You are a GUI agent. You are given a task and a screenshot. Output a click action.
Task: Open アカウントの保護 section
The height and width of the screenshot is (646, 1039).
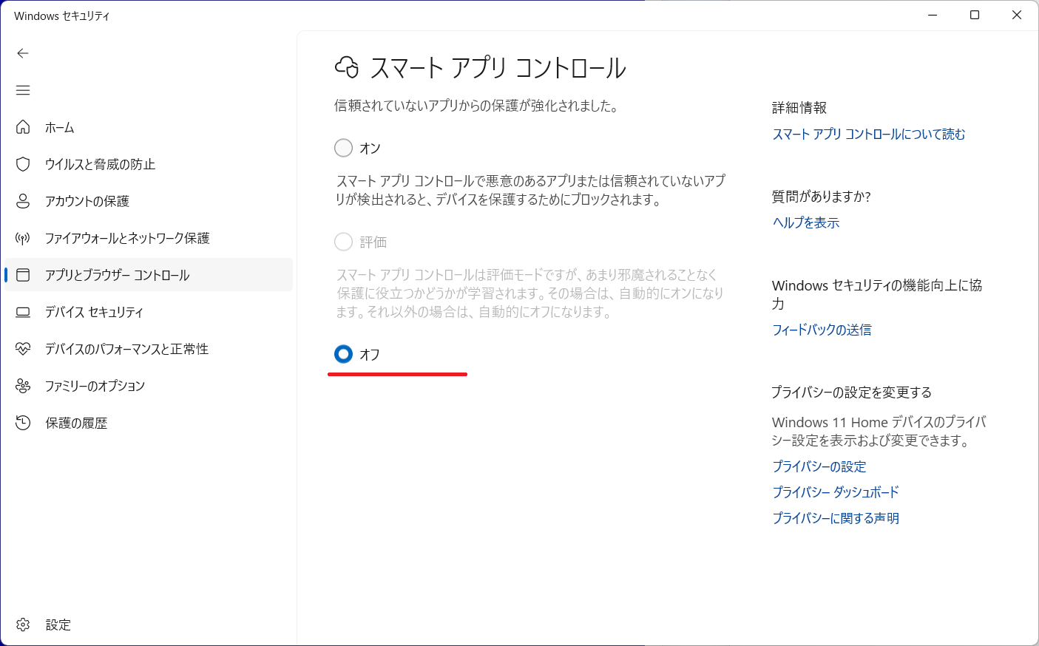click(149, 201)
